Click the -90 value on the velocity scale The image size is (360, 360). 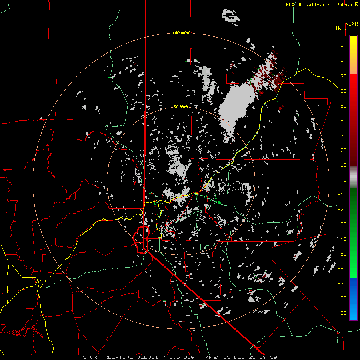click(x=342, y=313)
